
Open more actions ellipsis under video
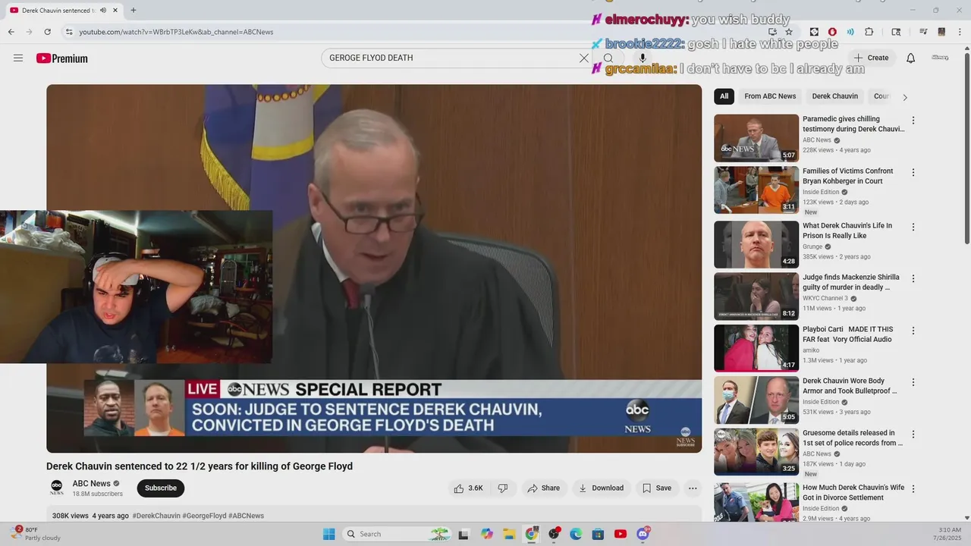point(693,488)
